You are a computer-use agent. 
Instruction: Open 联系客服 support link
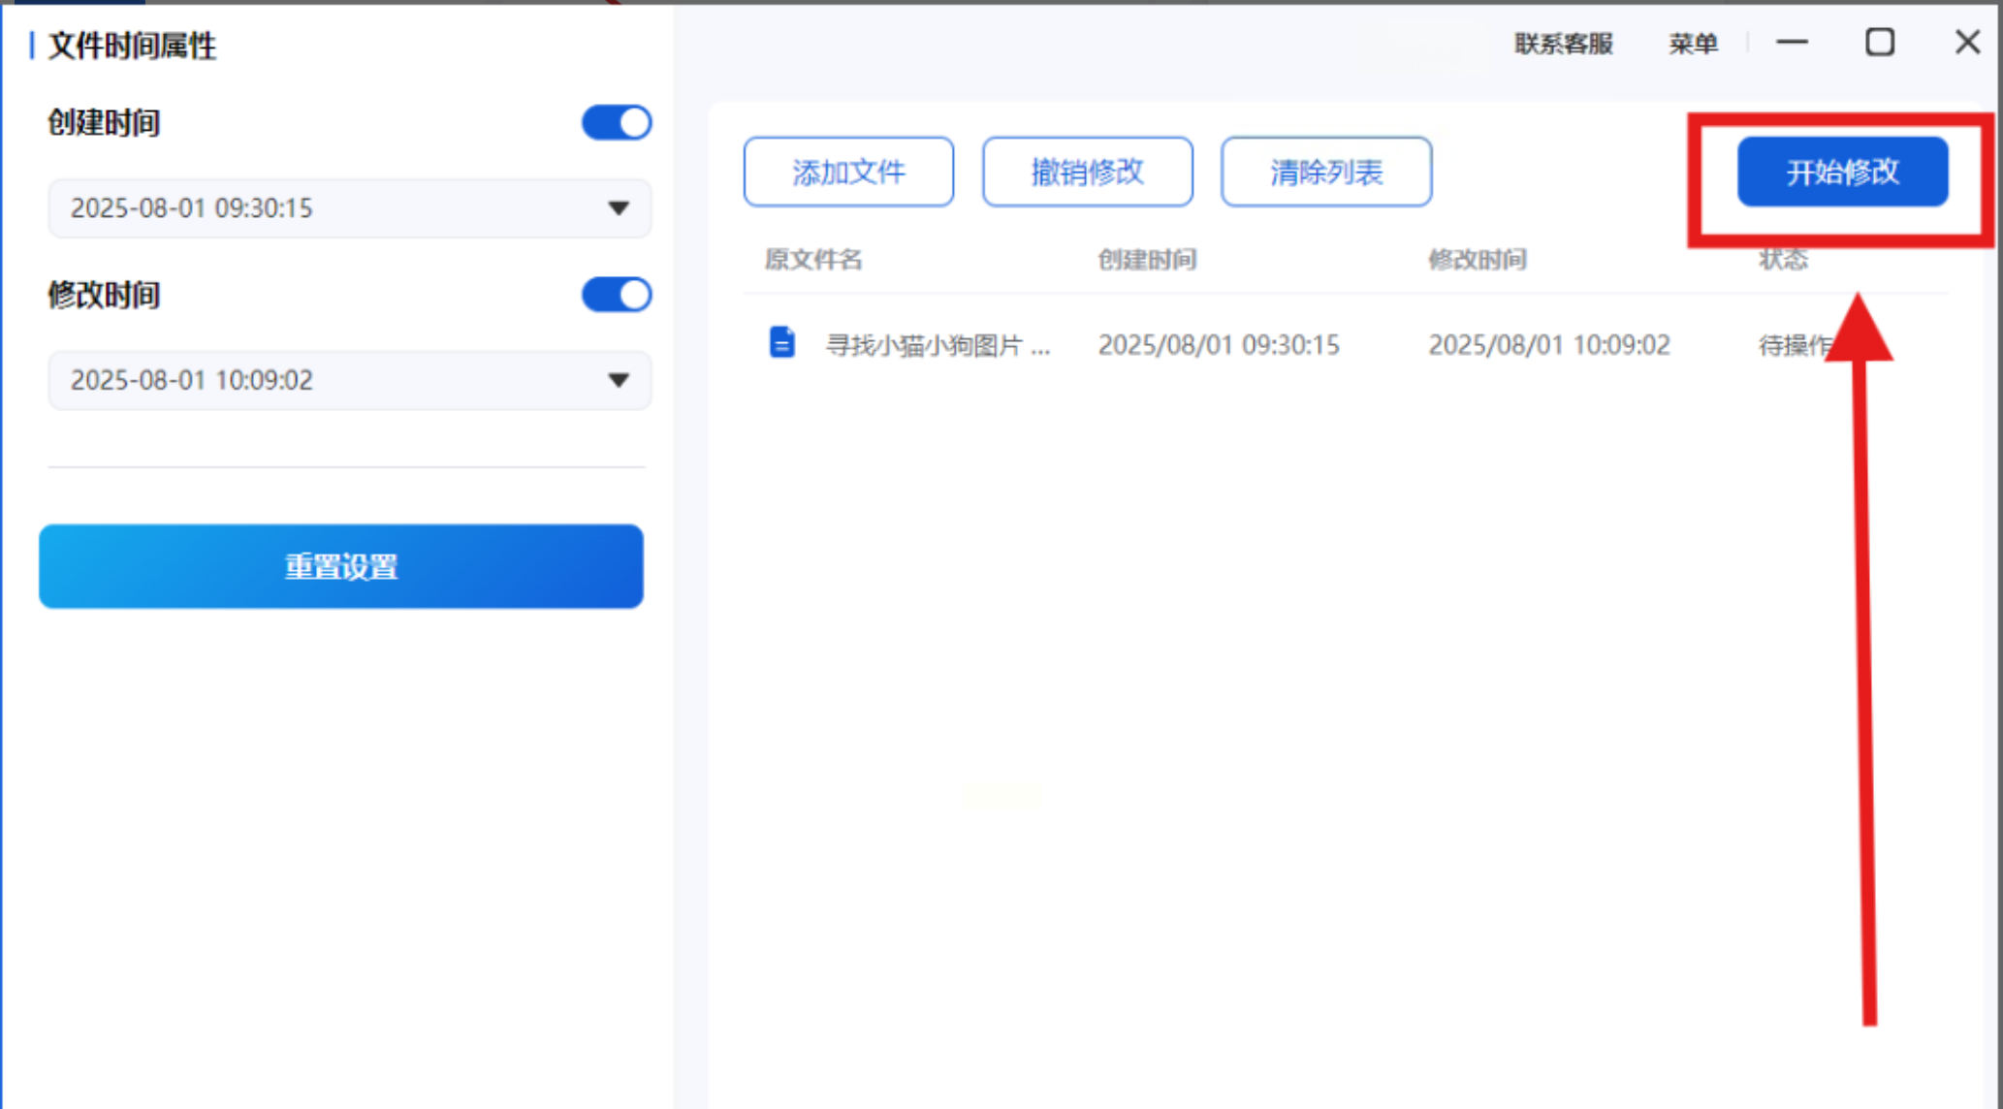[x=1563, y=44]
